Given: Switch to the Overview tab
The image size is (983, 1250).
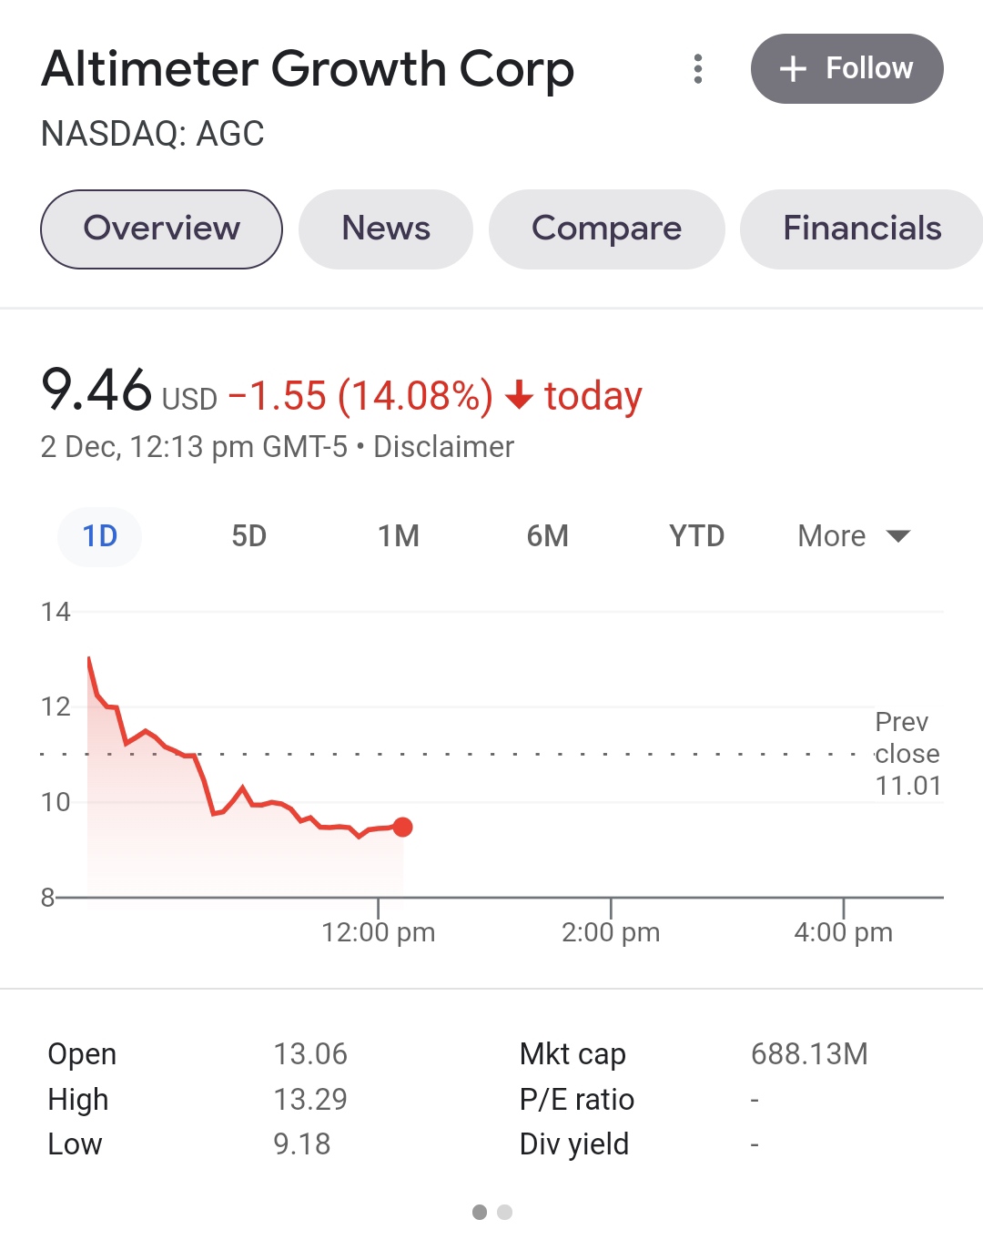Looking at the screenshot, I should (161, 229).
